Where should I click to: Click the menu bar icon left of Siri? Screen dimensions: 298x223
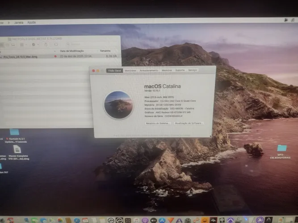click(x=285, y=20)
